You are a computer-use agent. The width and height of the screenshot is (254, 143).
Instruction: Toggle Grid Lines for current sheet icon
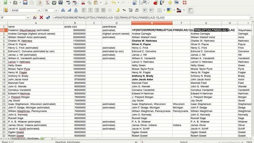tap(190, 10)
